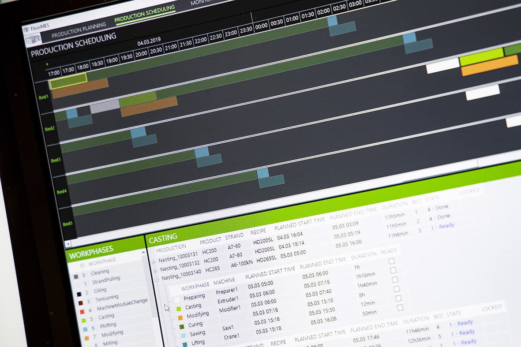The width and height of the screenshot is (521, 347).
Task: Click the Extruder1 machine cell
Action: (x=228, y=300)
